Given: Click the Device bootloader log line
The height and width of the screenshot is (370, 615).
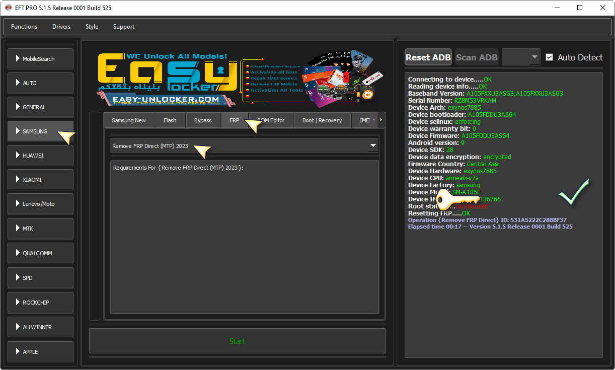Looking at the screenshot, I should coord(462,115).
